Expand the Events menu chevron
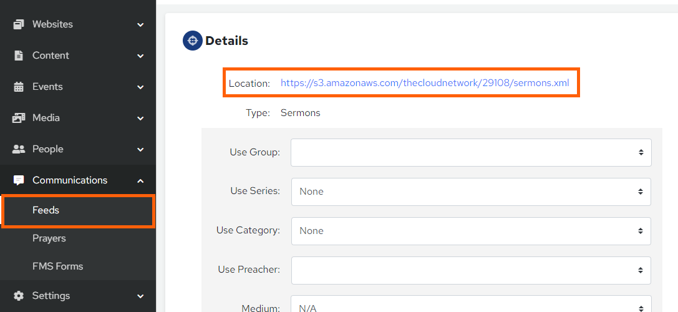 click(x=140, y=87)
